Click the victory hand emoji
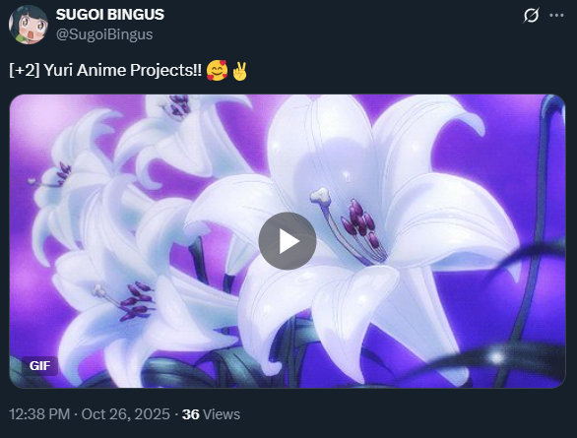The height and width of the screenshot is (438, 577). [239, 71]
